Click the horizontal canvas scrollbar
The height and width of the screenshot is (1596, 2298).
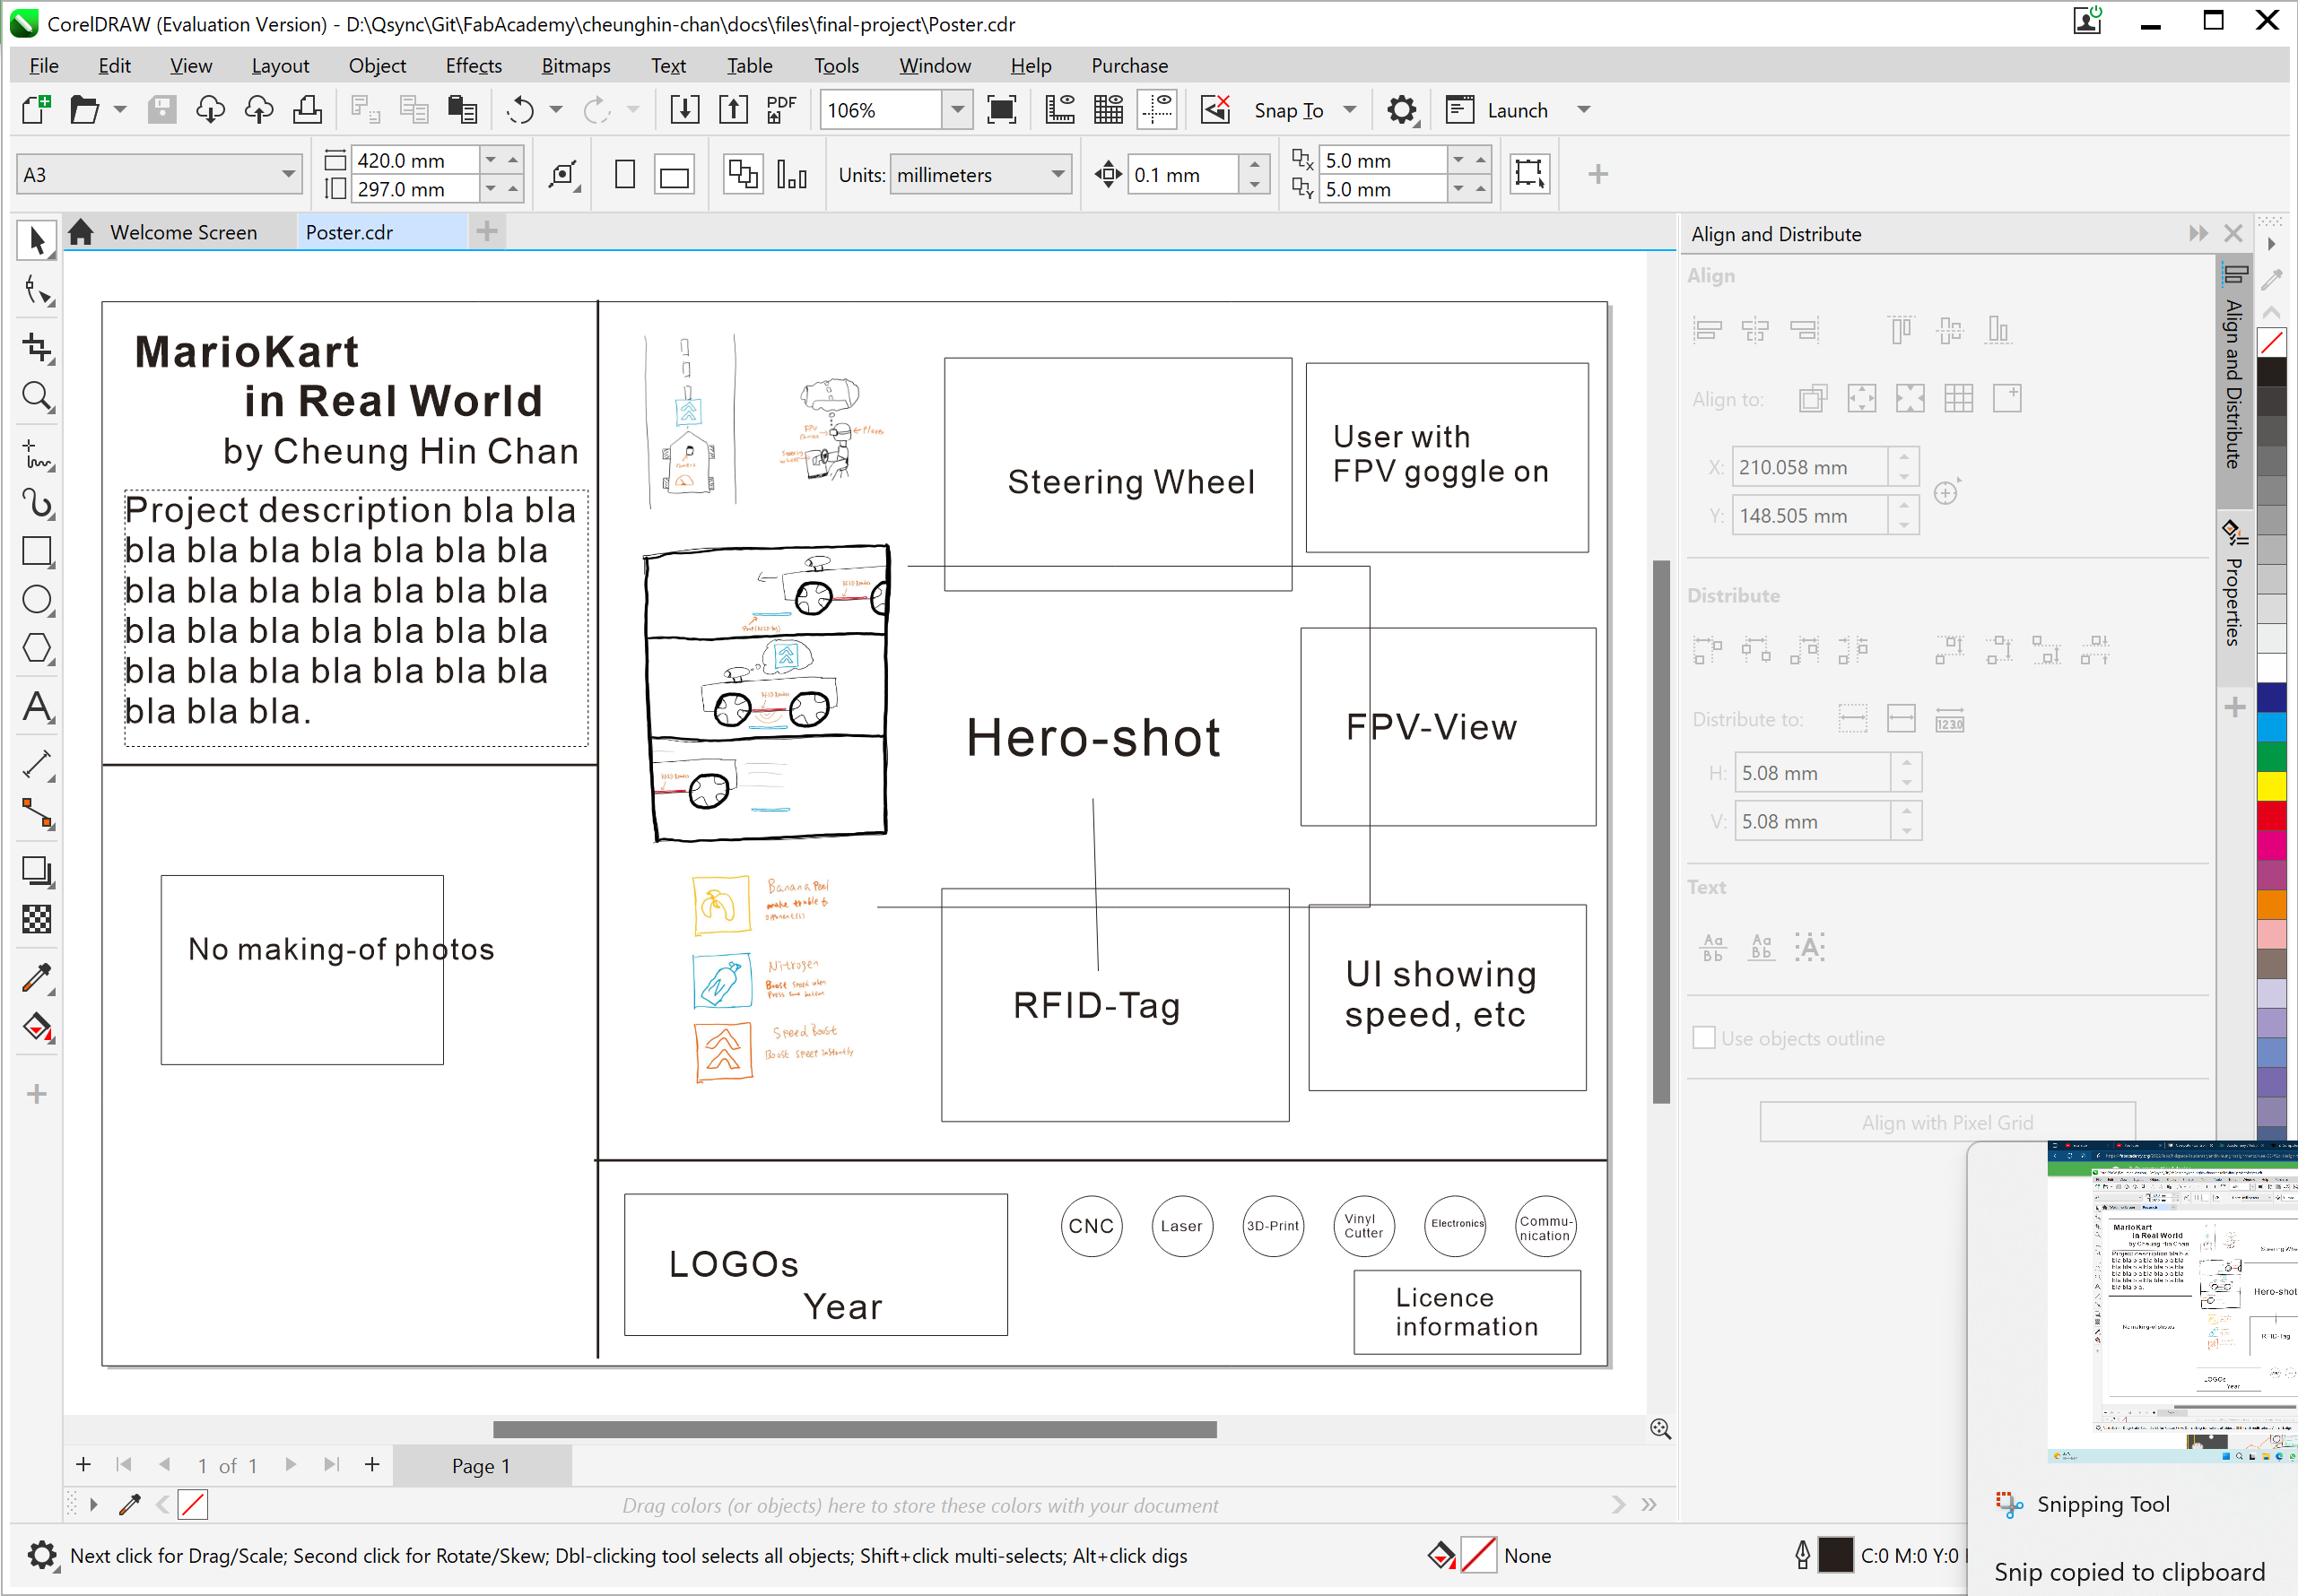pos(855,1429)
